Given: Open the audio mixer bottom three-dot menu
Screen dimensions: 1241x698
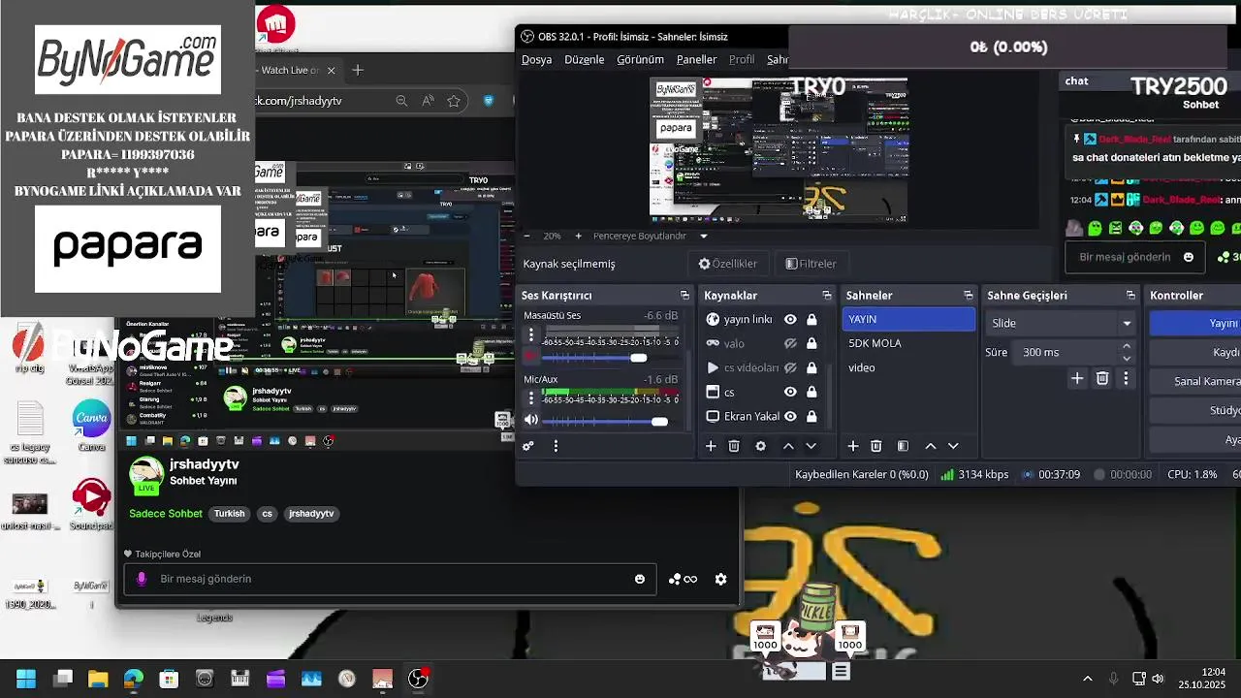Looking at the screenshot, I should pyautogui.click(x=556, y=446).
